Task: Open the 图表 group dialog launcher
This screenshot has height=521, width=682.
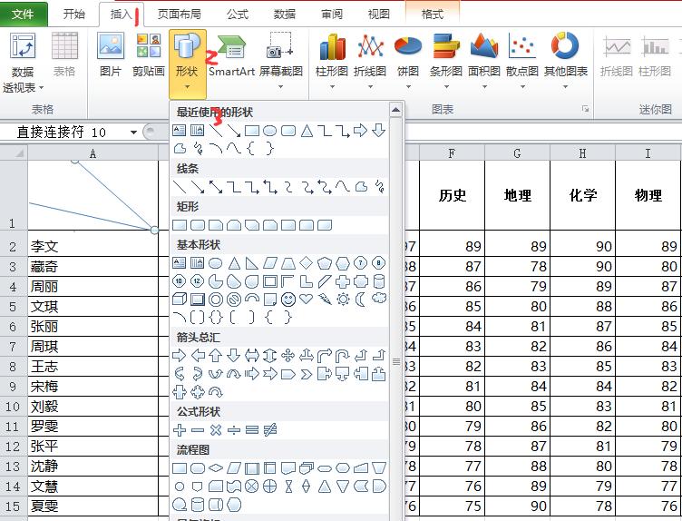Action: coord(586,109)
